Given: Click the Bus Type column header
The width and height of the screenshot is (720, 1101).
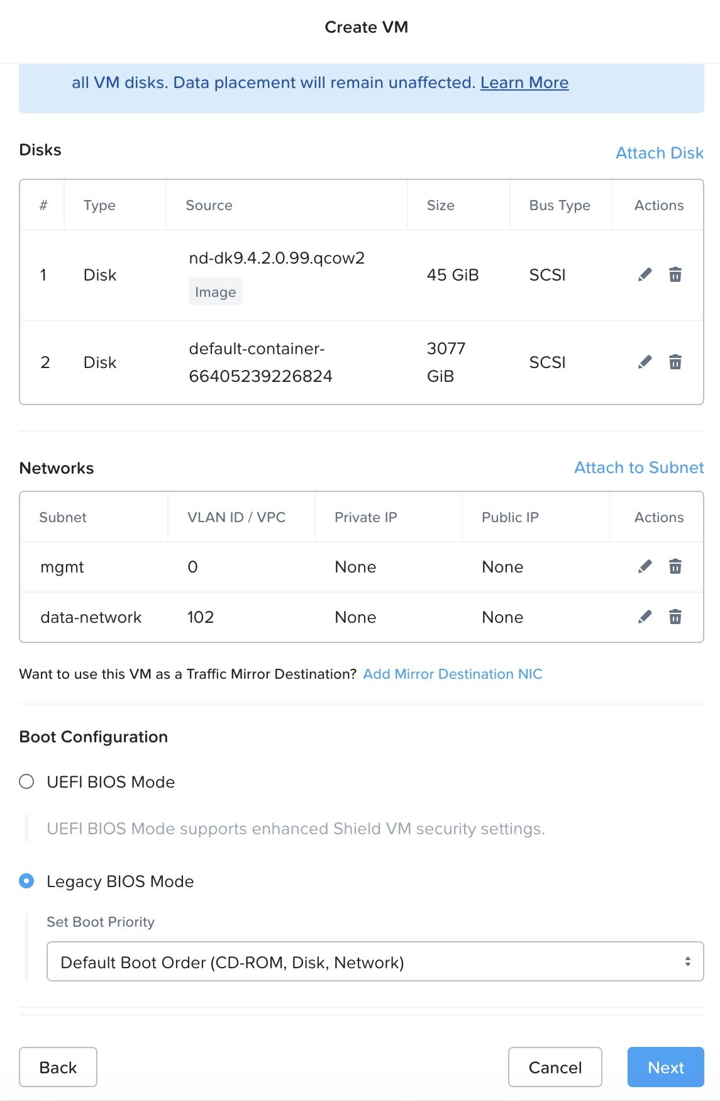Looking at the screenshot, I should click(x=559, y=205).
